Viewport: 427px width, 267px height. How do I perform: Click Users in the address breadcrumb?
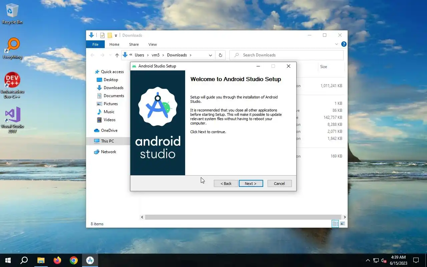139,55
